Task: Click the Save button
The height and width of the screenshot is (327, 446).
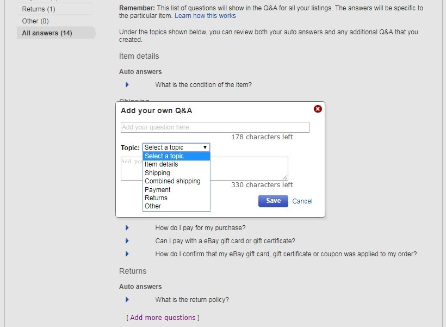Action: [273, 201]
